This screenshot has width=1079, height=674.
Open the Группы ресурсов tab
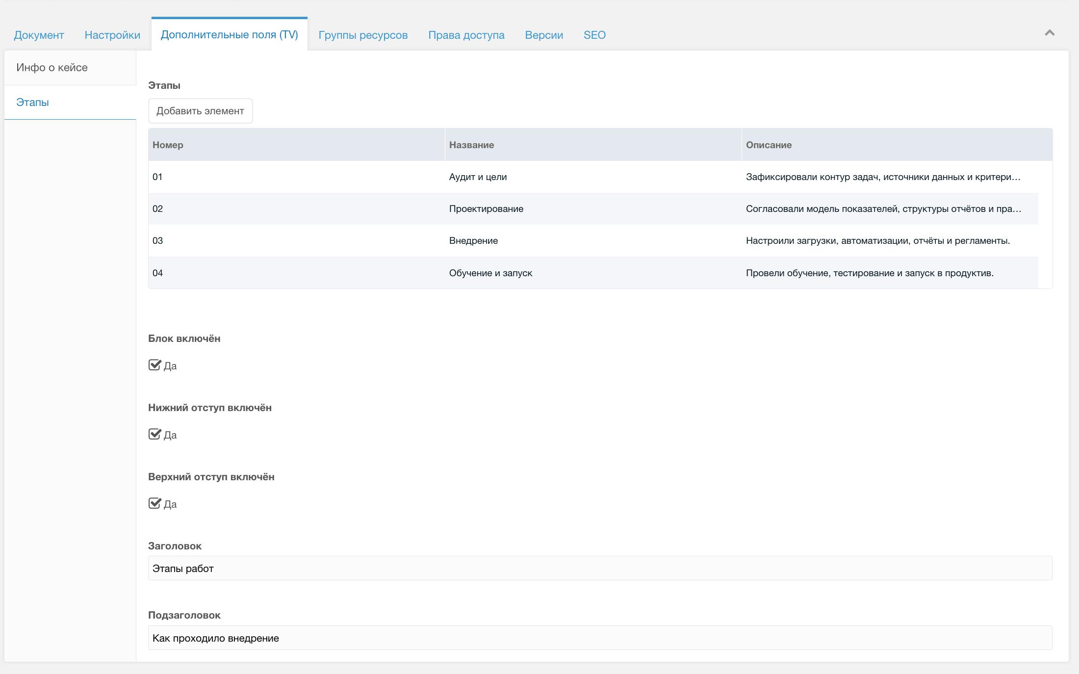(363, 35)
